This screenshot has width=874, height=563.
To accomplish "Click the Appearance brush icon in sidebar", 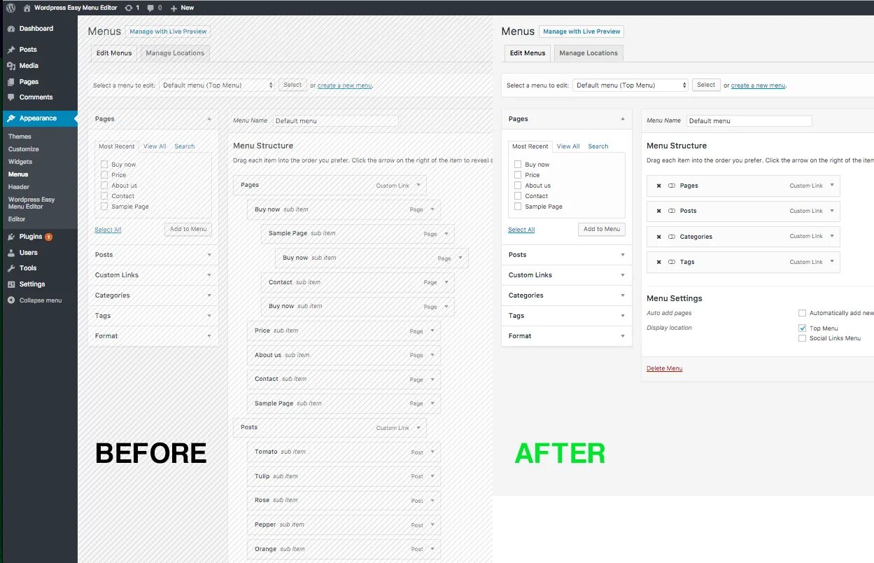I will click(11, 118).
